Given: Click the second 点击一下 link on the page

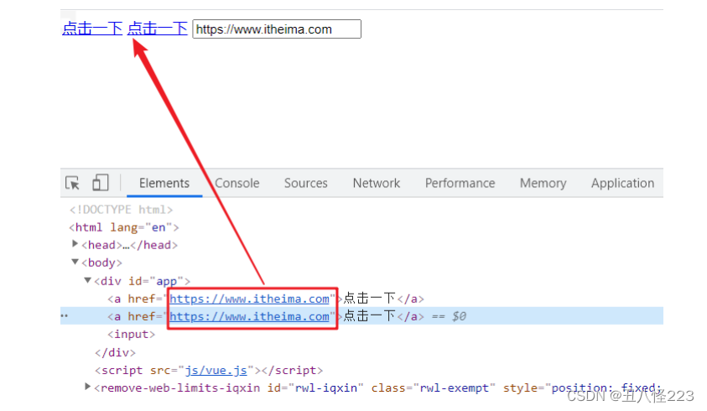Looking at the screenshot, I should pyautogui.click(x=157, y=29).
